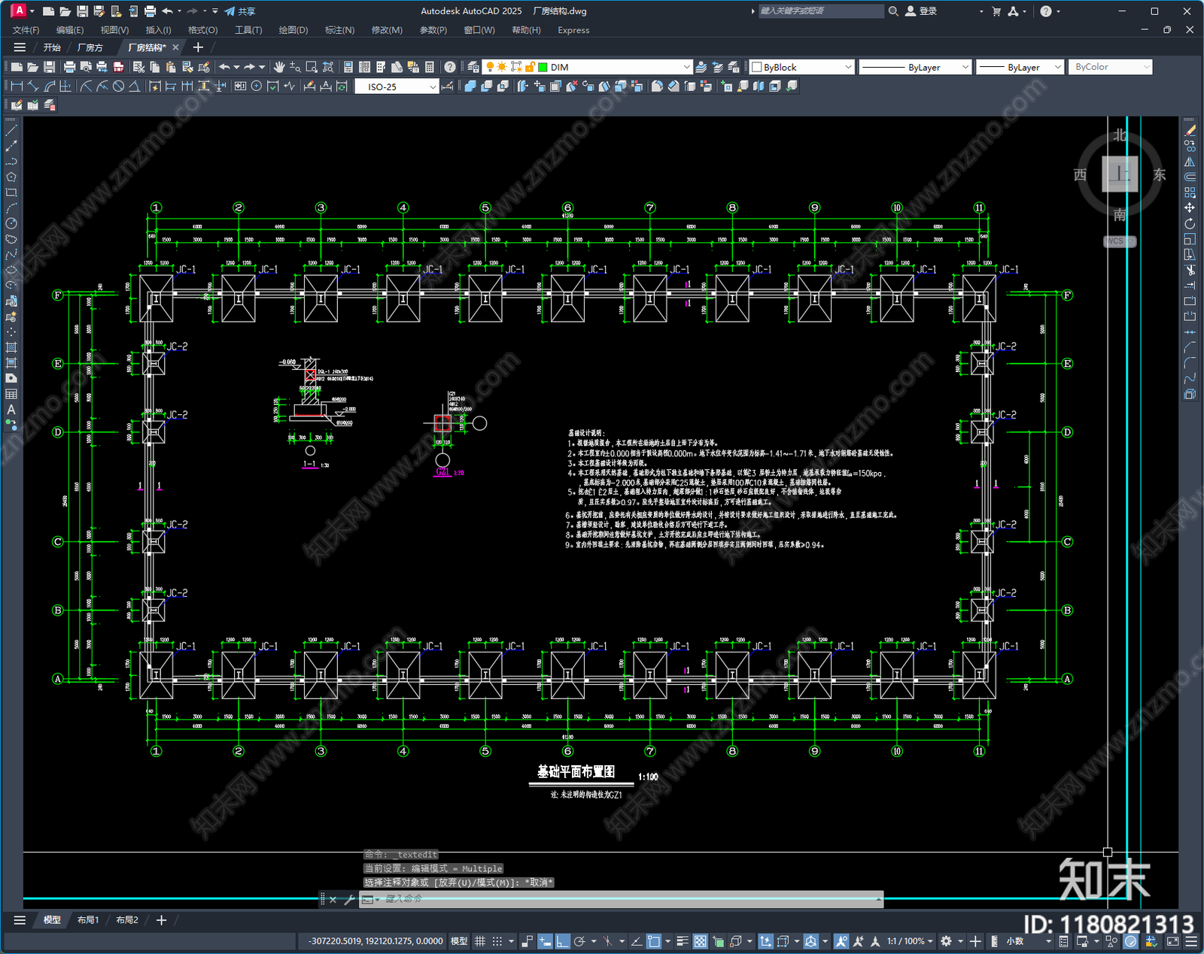Select the Rotate modify tool
The image size is (1204, 954).
pyautogui.click(x=1190, y=223)
